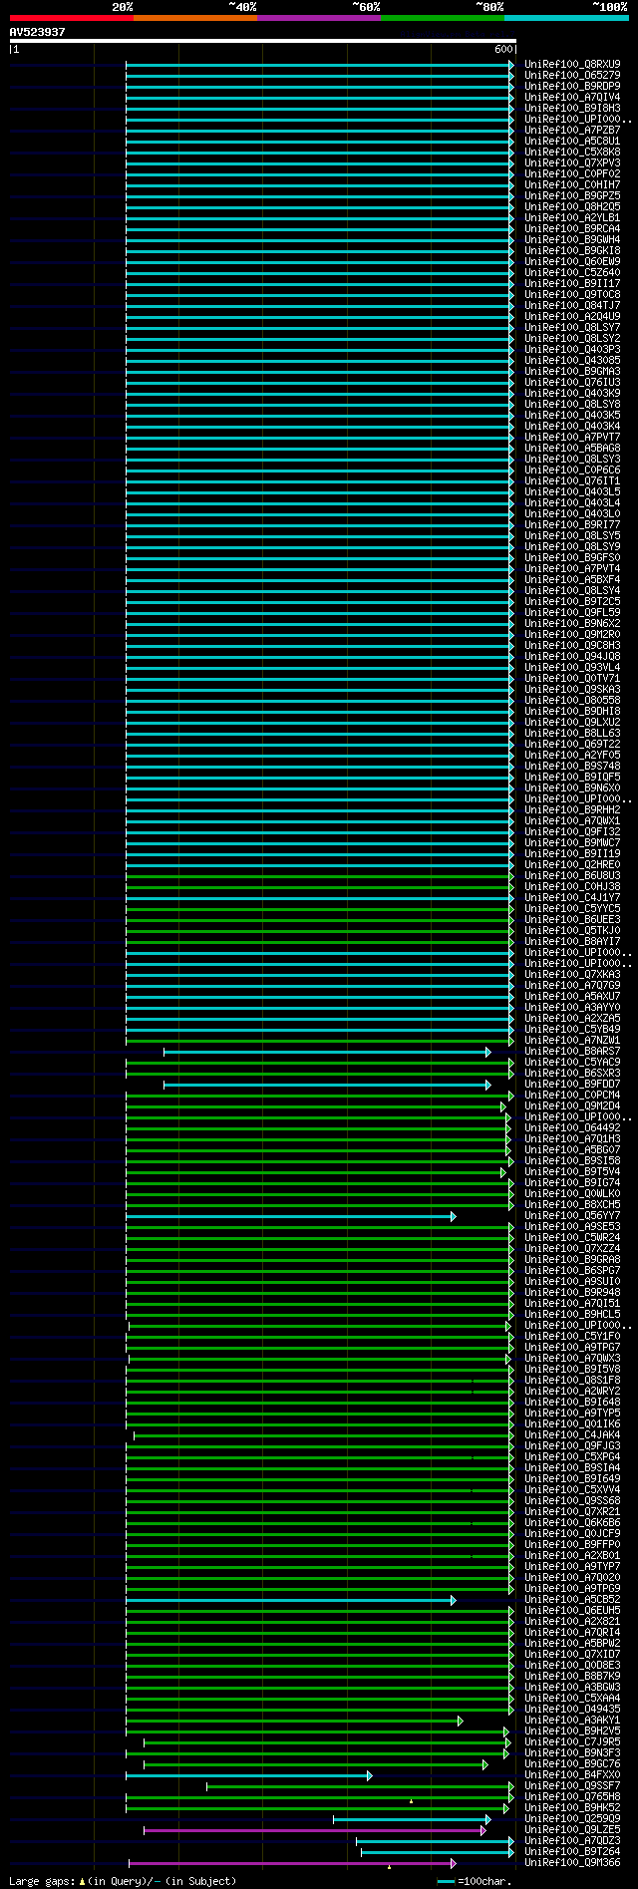The image size is (638, 1889).
Task: Click the short cyan alignment bar for B9FDD7
Action: point(327,1085)
